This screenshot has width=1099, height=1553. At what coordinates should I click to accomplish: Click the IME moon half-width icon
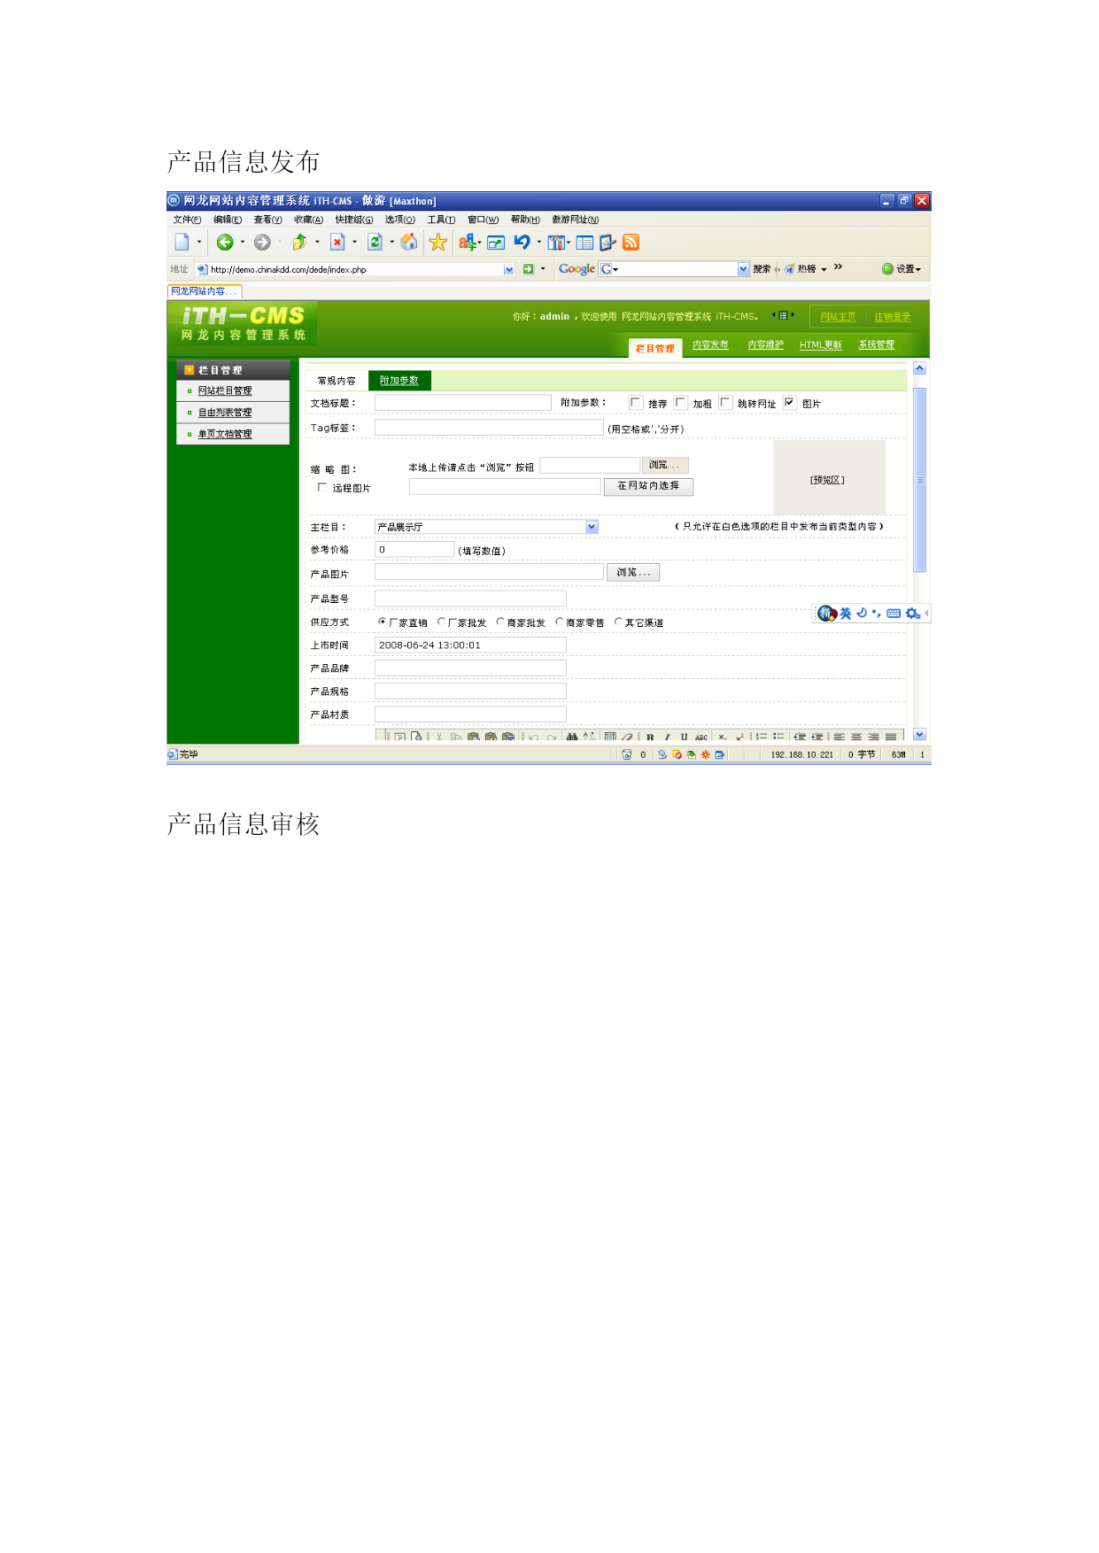862,613
